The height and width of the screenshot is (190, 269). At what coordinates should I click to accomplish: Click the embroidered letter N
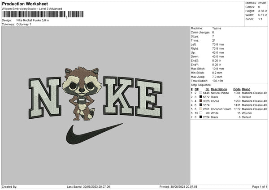pos(45,98)
